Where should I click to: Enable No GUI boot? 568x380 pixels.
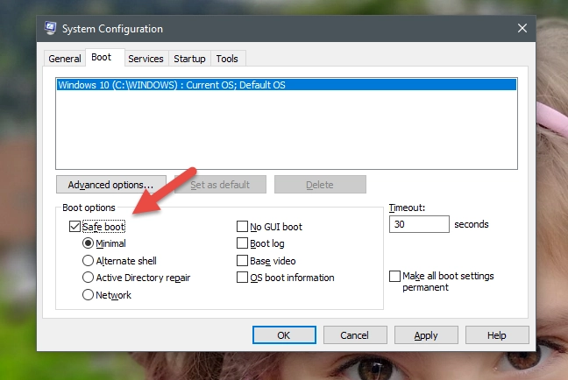coord(242,227)
